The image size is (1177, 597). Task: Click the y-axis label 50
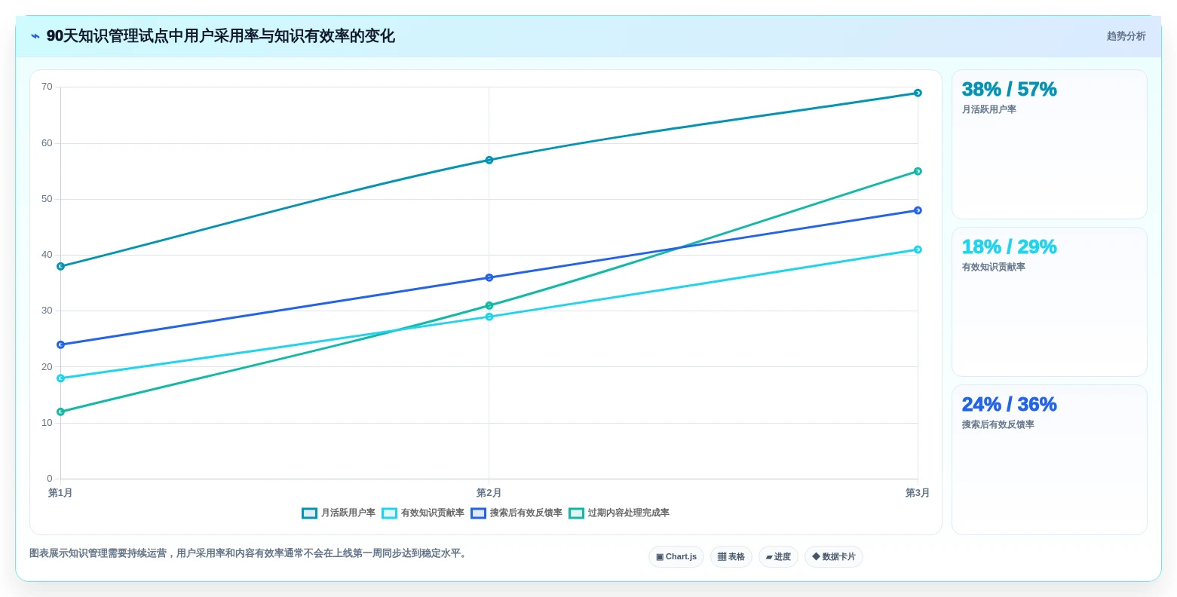point(47,199)
